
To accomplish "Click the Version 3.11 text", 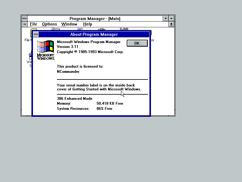I will [x=67, y=47].
